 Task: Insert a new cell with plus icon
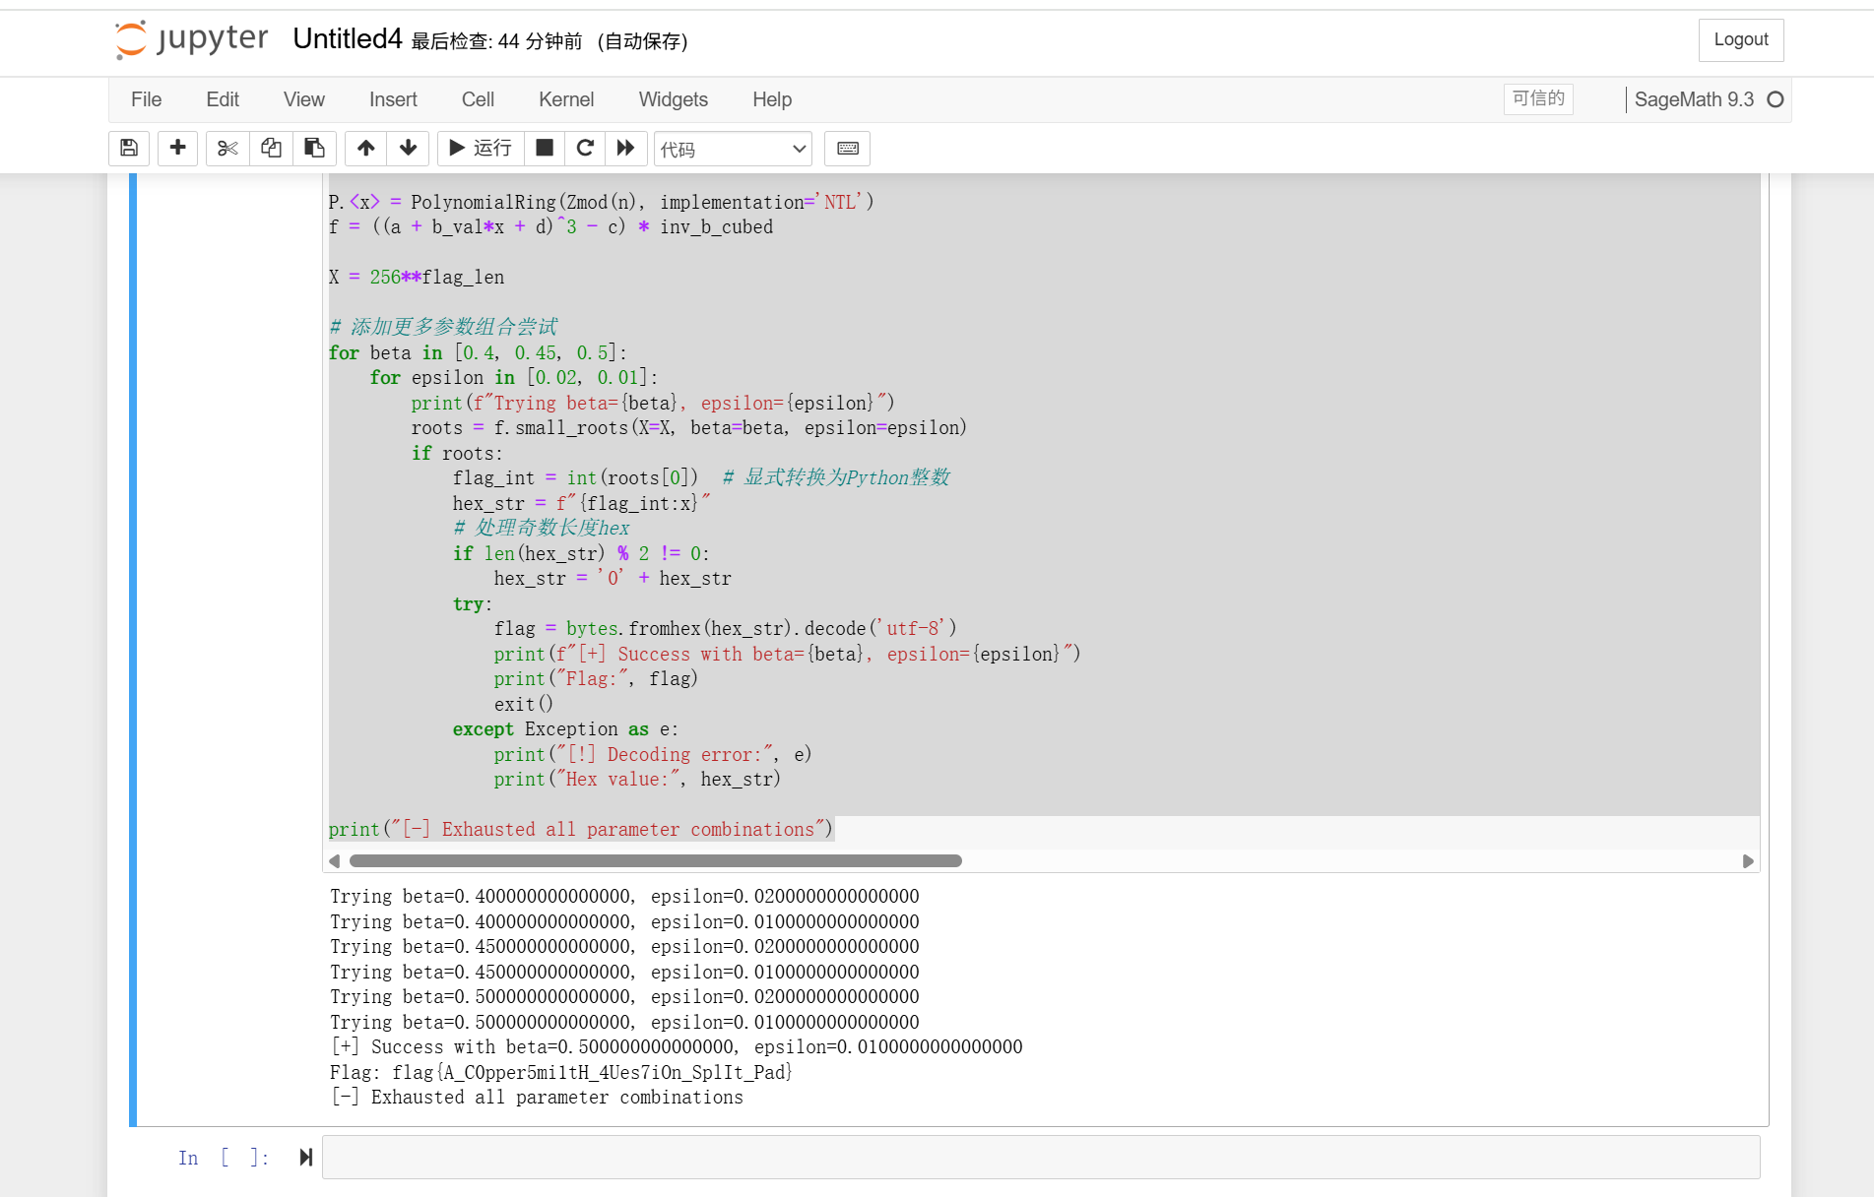pyautogui.click(x=177, y=148)
